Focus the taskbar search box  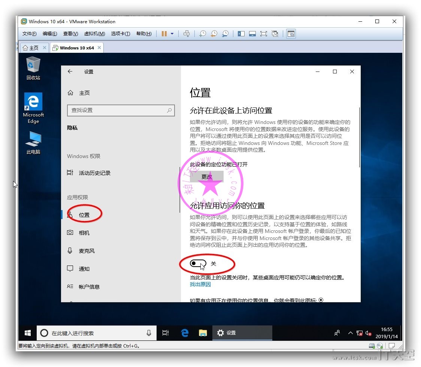(x=96, y=333)
